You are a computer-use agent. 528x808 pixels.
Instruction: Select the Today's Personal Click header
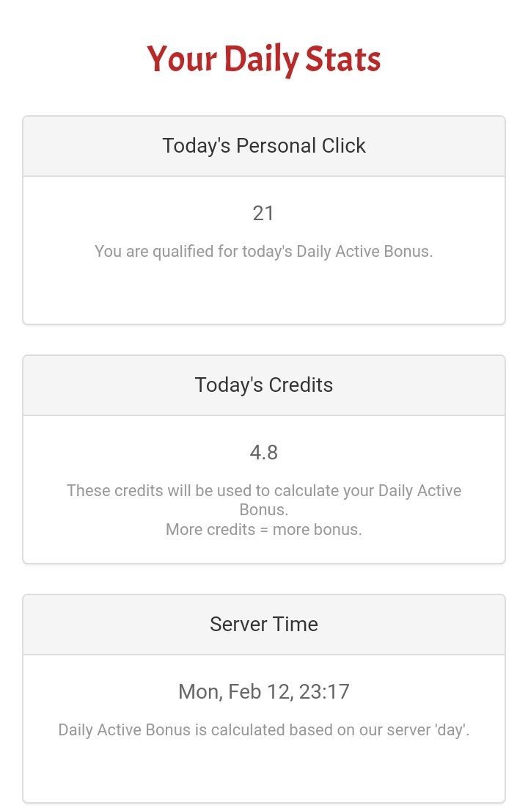click(x=264, y=146)
